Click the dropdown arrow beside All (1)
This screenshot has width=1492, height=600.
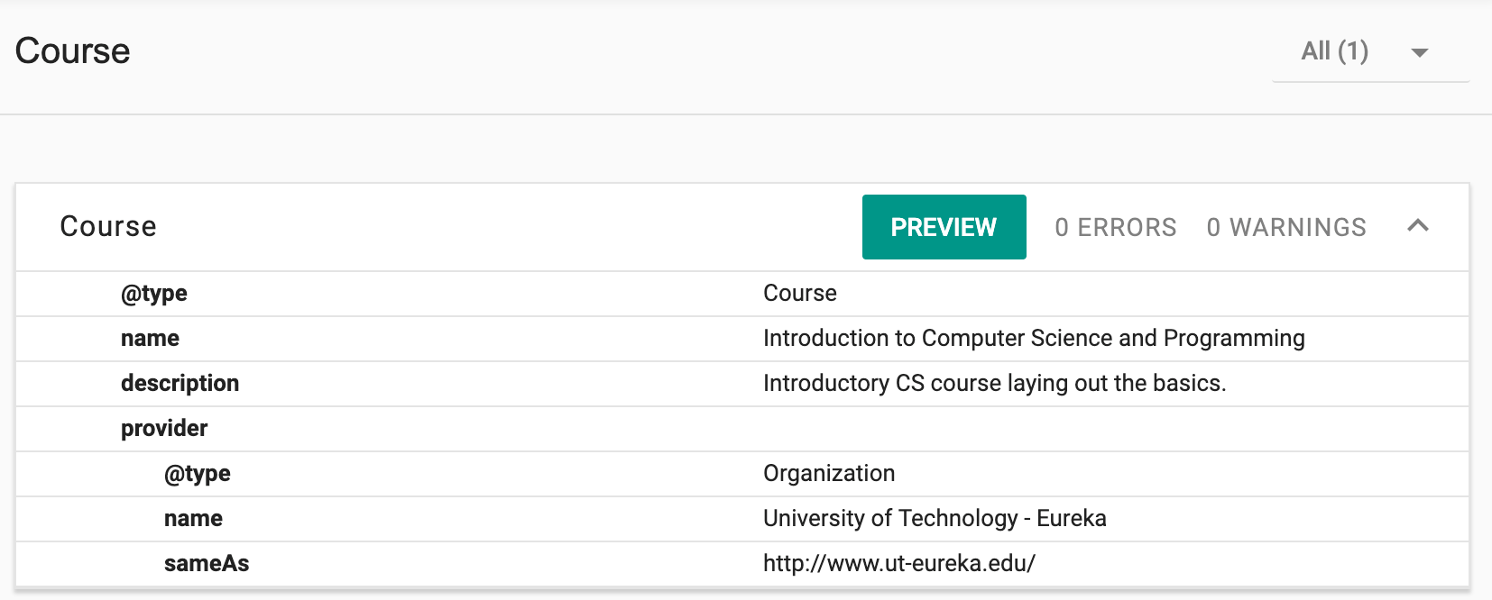(x=1419, y=52)
